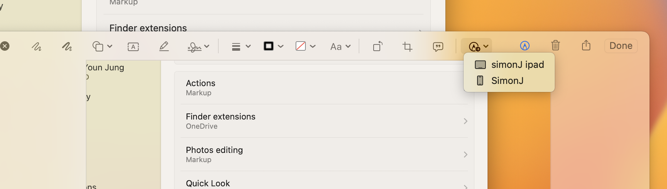Click the Annotate on device icon

coord(474,47)
